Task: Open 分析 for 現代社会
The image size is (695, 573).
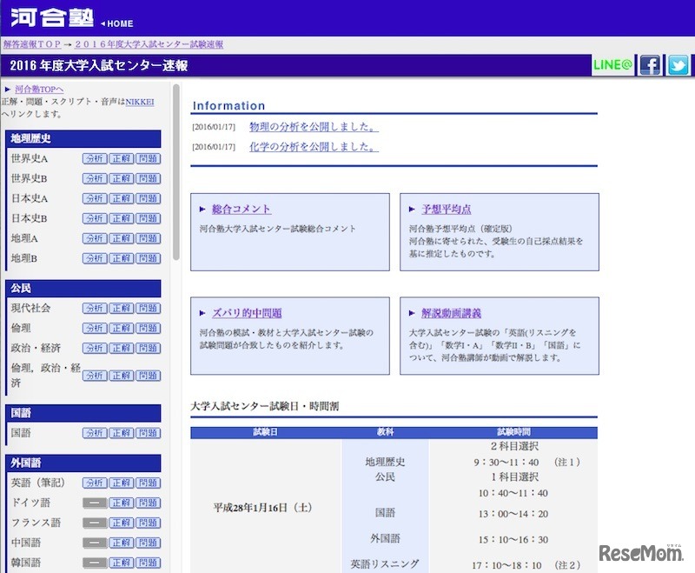Action: pyautogui.click(x=94, y=308)
